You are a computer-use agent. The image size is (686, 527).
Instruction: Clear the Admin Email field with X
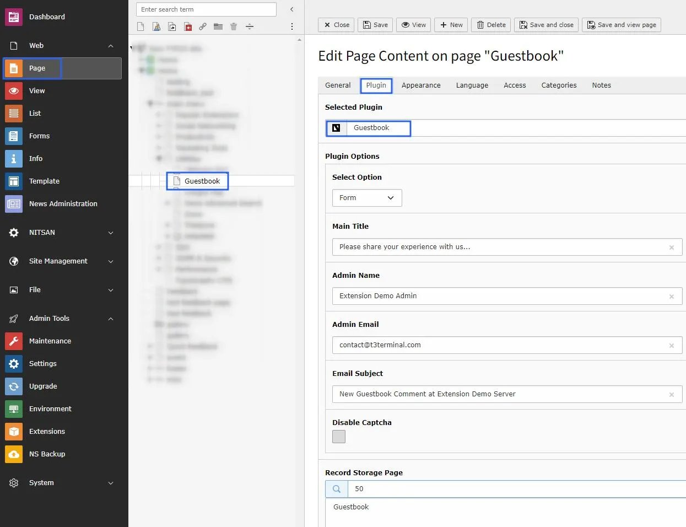pos(672,346)
